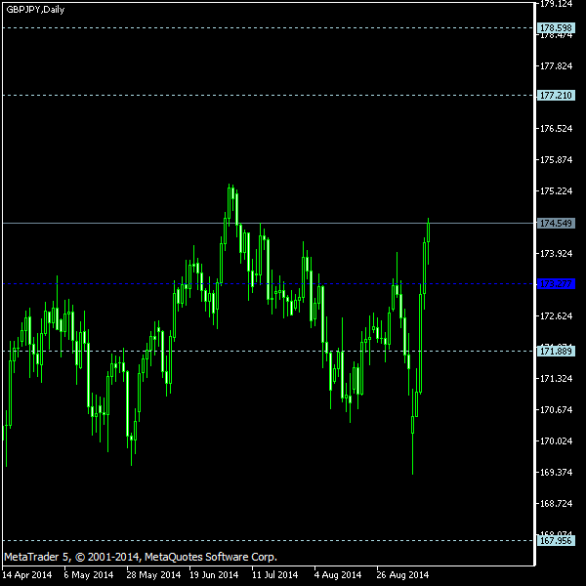Click the 170.674 price axis value

[556, 410]
